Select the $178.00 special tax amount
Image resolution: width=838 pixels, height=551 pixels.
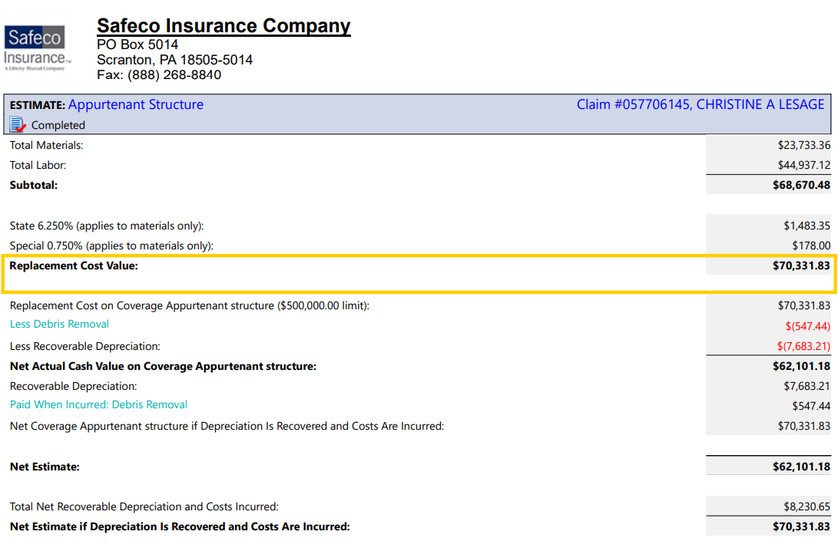coord(811,246)
